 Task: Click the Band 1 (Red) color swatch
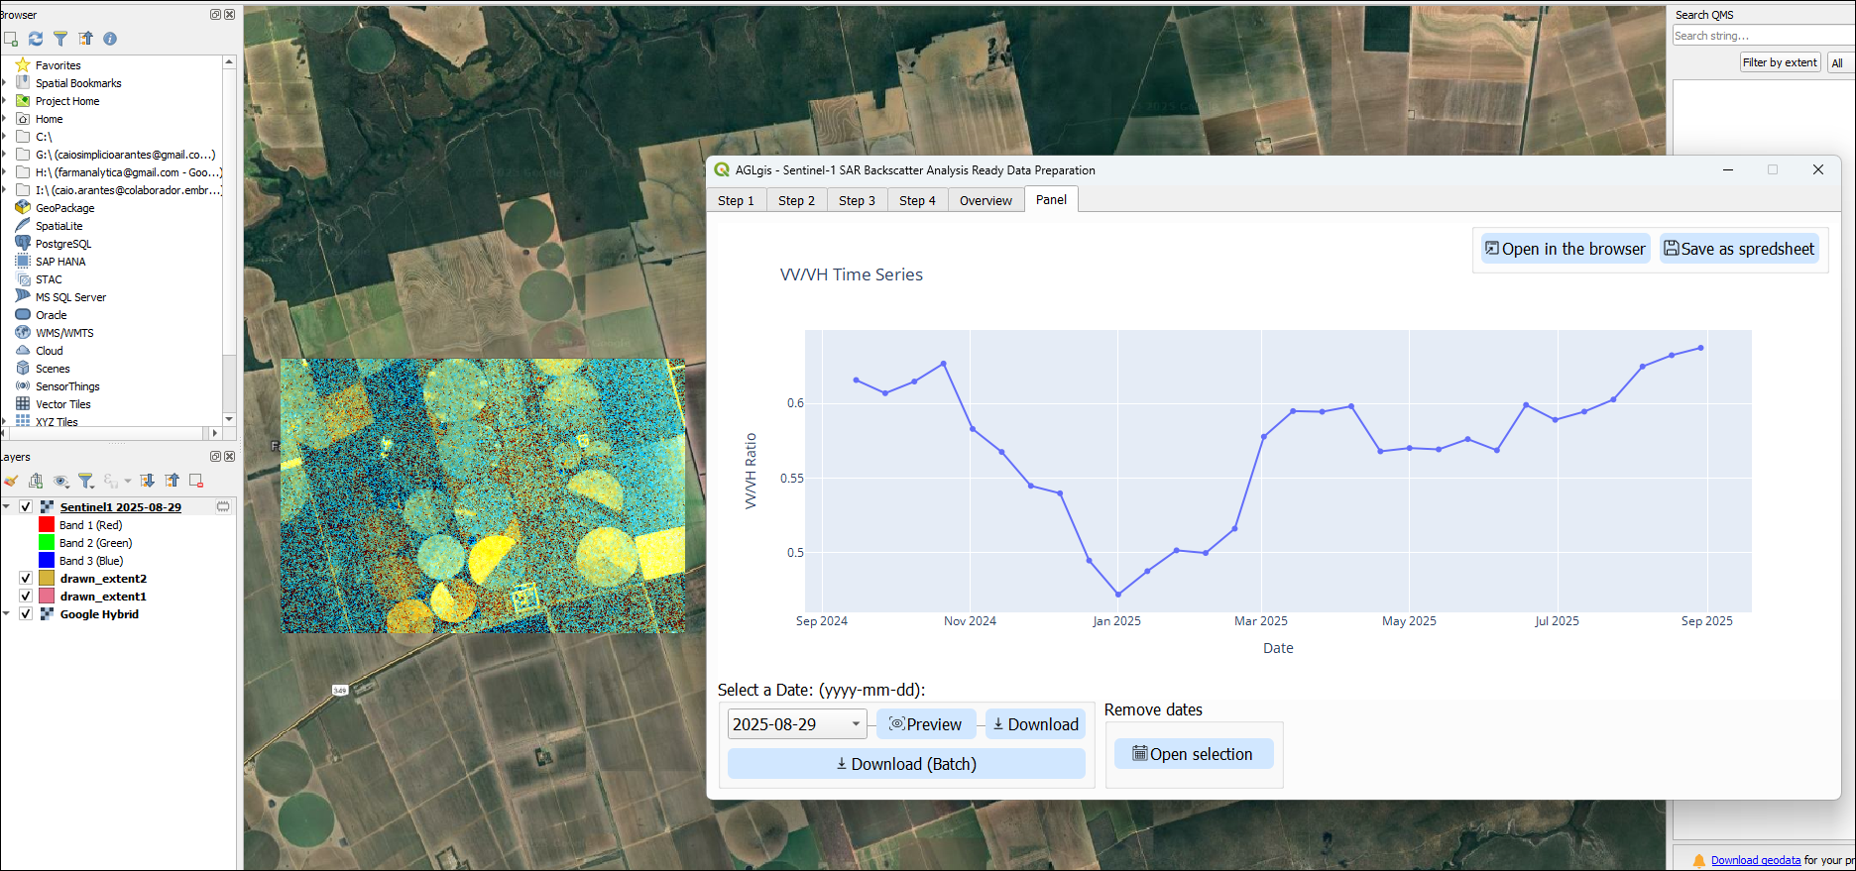(x=47, y=525)
